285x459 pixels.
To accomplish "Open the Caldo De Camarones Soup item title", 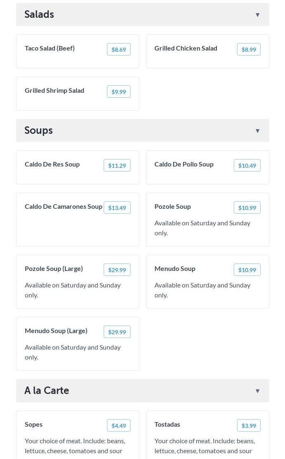I will coord(64,207).
